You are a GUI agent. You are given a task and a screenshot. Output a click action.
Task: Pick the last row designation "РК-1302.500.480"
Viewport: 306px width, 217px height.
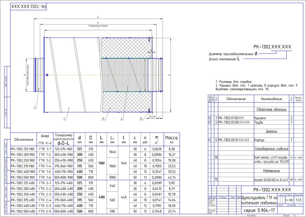click(23, 211)
